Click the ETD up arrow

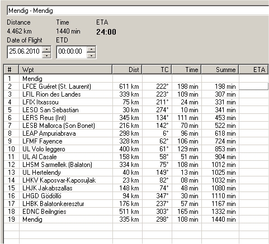pyautogui.click(x=91, y=49)
